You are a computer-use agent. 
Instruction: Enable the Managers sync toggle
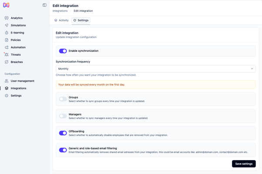click(x=63, y=116)
